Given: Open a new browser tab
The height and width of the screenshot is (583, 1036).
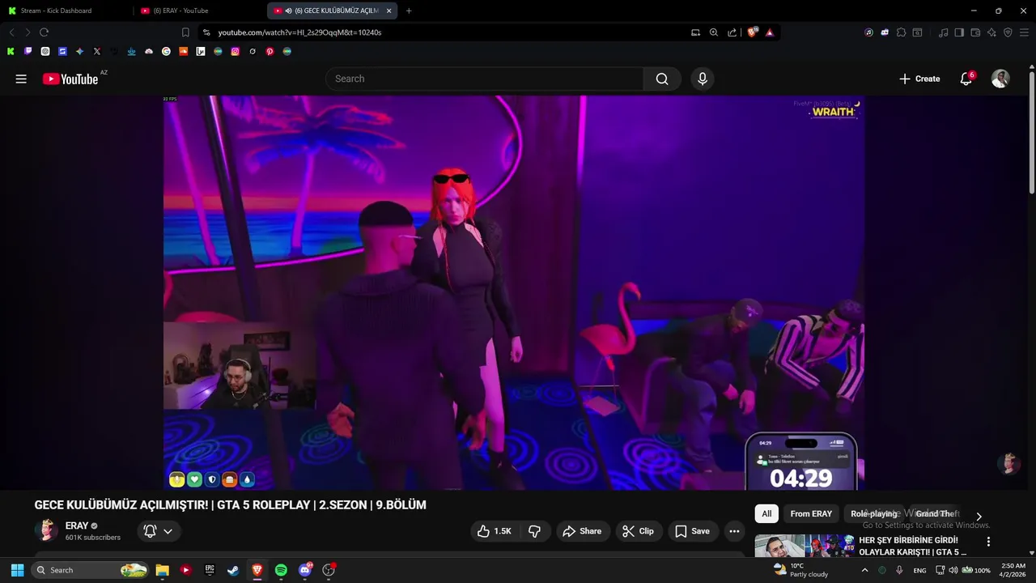Looking at the screenshot, I should click(409, 11).
